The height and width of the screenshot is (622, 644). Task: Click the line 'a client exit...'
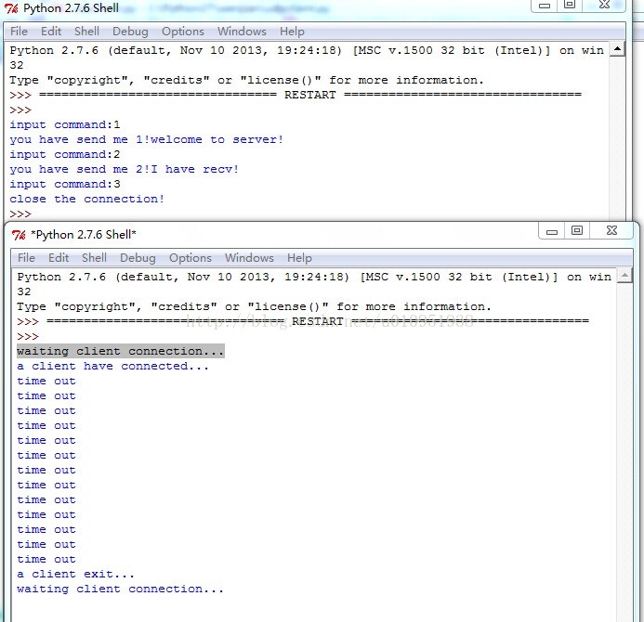pyautogui.click(x=75, y=574)
